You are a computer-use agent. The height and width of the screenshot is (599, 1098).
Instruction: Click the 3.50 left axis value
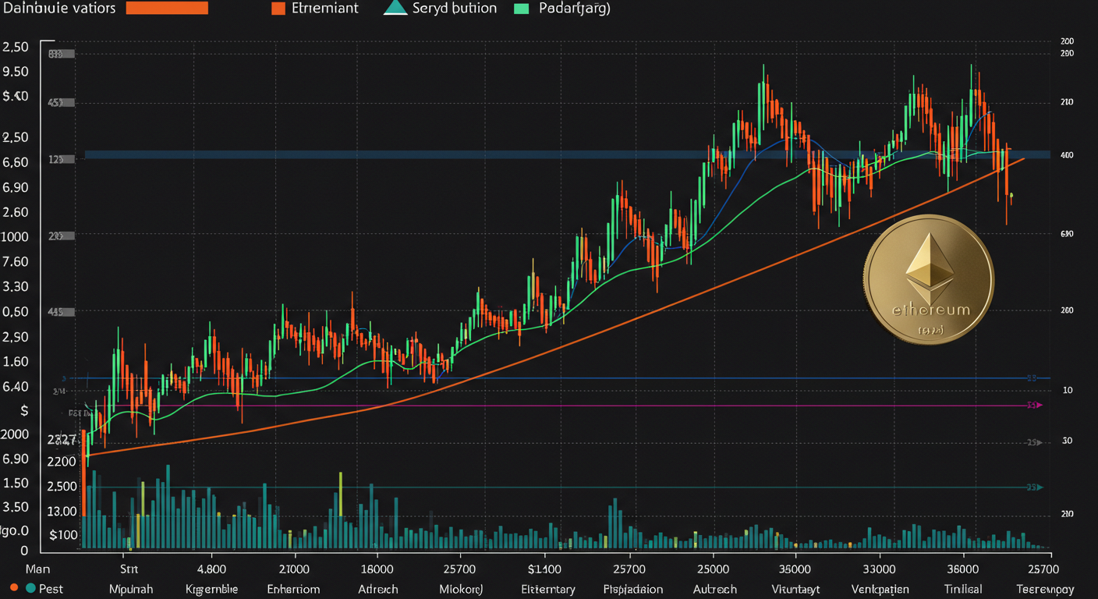(16, 506)
